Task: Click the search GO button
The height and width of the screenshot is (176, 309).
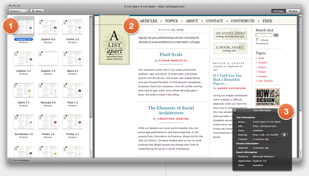Action: point(276,35)
